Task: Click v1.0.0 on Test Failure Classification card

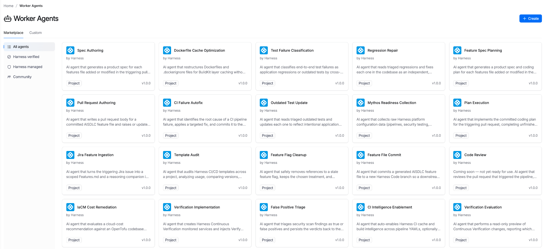Action: [339, 83]
